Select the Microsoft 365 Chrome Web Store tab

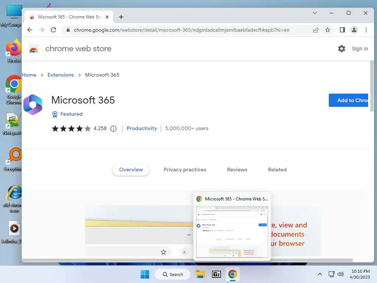click(x=69, y=17)
